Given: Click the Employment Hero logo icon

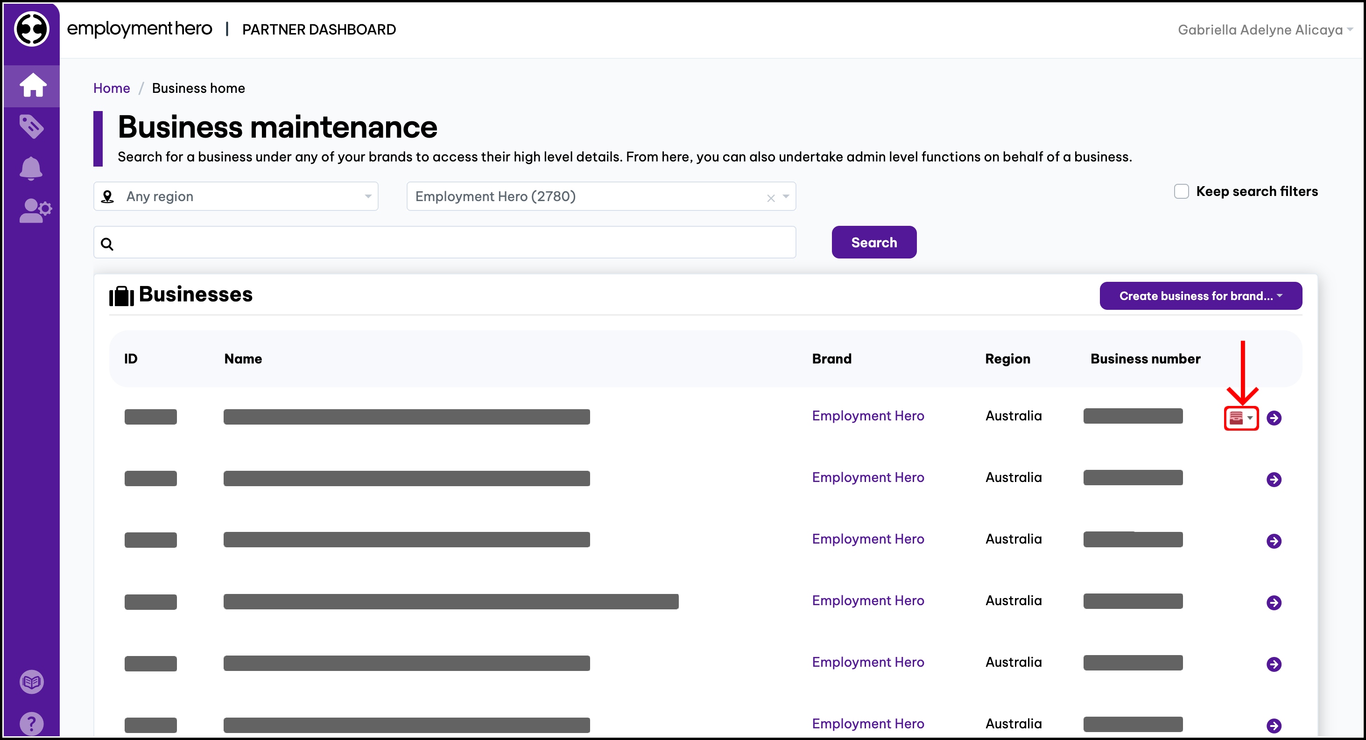Looking at the screenshot, I should (32, 29).
